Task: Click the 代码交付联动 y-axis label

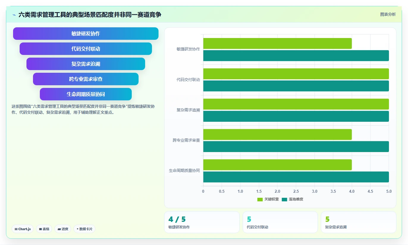Action: pyautogui.click(x=188, y=80)
